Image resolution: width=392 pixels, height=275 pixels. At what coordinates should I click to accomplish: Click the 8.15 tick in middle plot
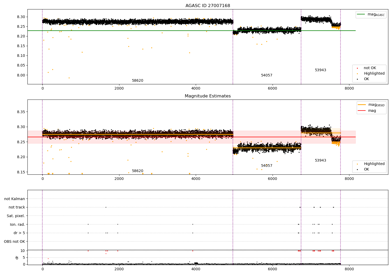21,172
